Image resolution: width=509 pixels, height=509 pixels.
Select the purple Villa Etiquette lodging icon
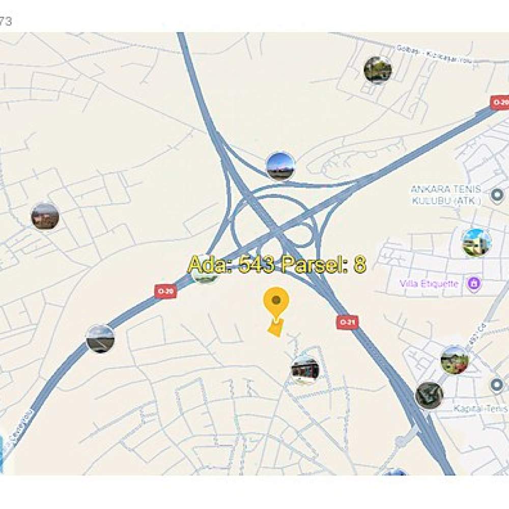473,284
